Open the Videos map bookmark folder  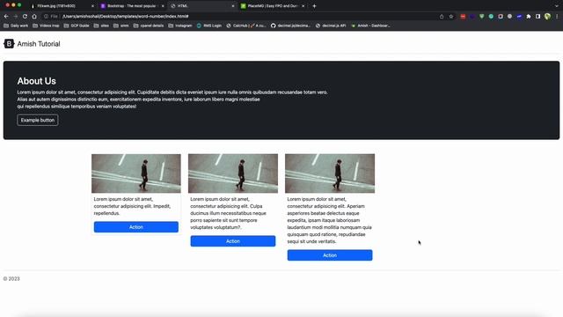pyautogui.click(x=46, y=26)
